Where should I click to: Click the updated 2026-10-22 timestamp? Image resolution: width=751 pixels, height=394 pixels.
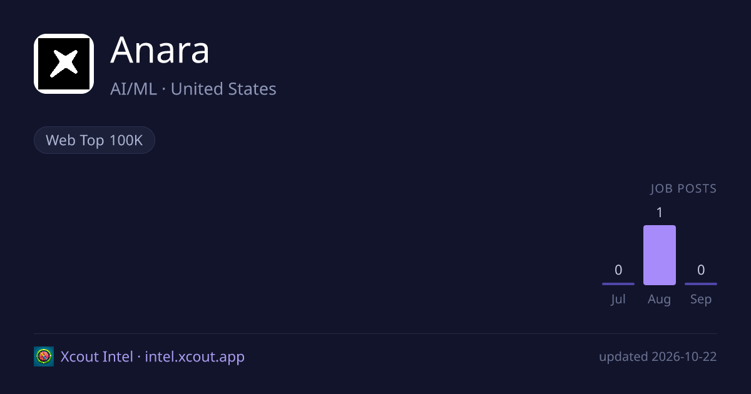658,357
